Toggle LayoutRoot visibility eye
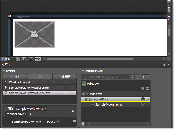This screenshot has width=175, height=130. 143,99
